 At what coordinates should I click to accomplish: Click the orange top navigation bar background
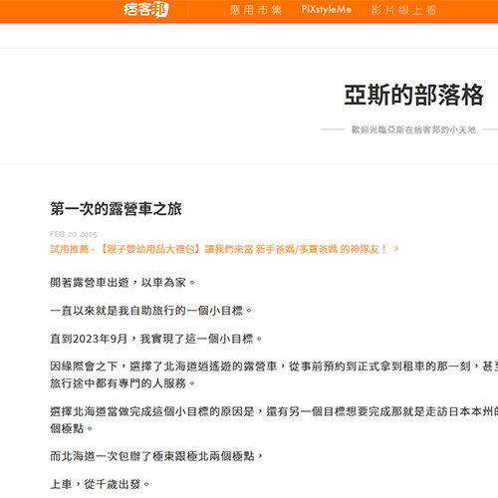[67, 11]
